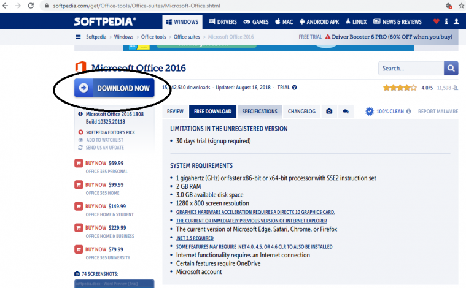Click the Office suites breadcrumb link
This screenshot has width=466, height=288.
(x=187, y=37)
